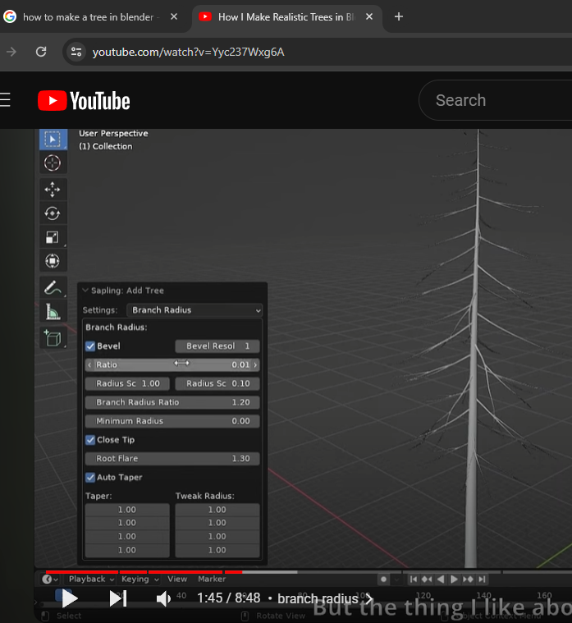Collapse the Sapling: Add Tree panel

[85, 290]
